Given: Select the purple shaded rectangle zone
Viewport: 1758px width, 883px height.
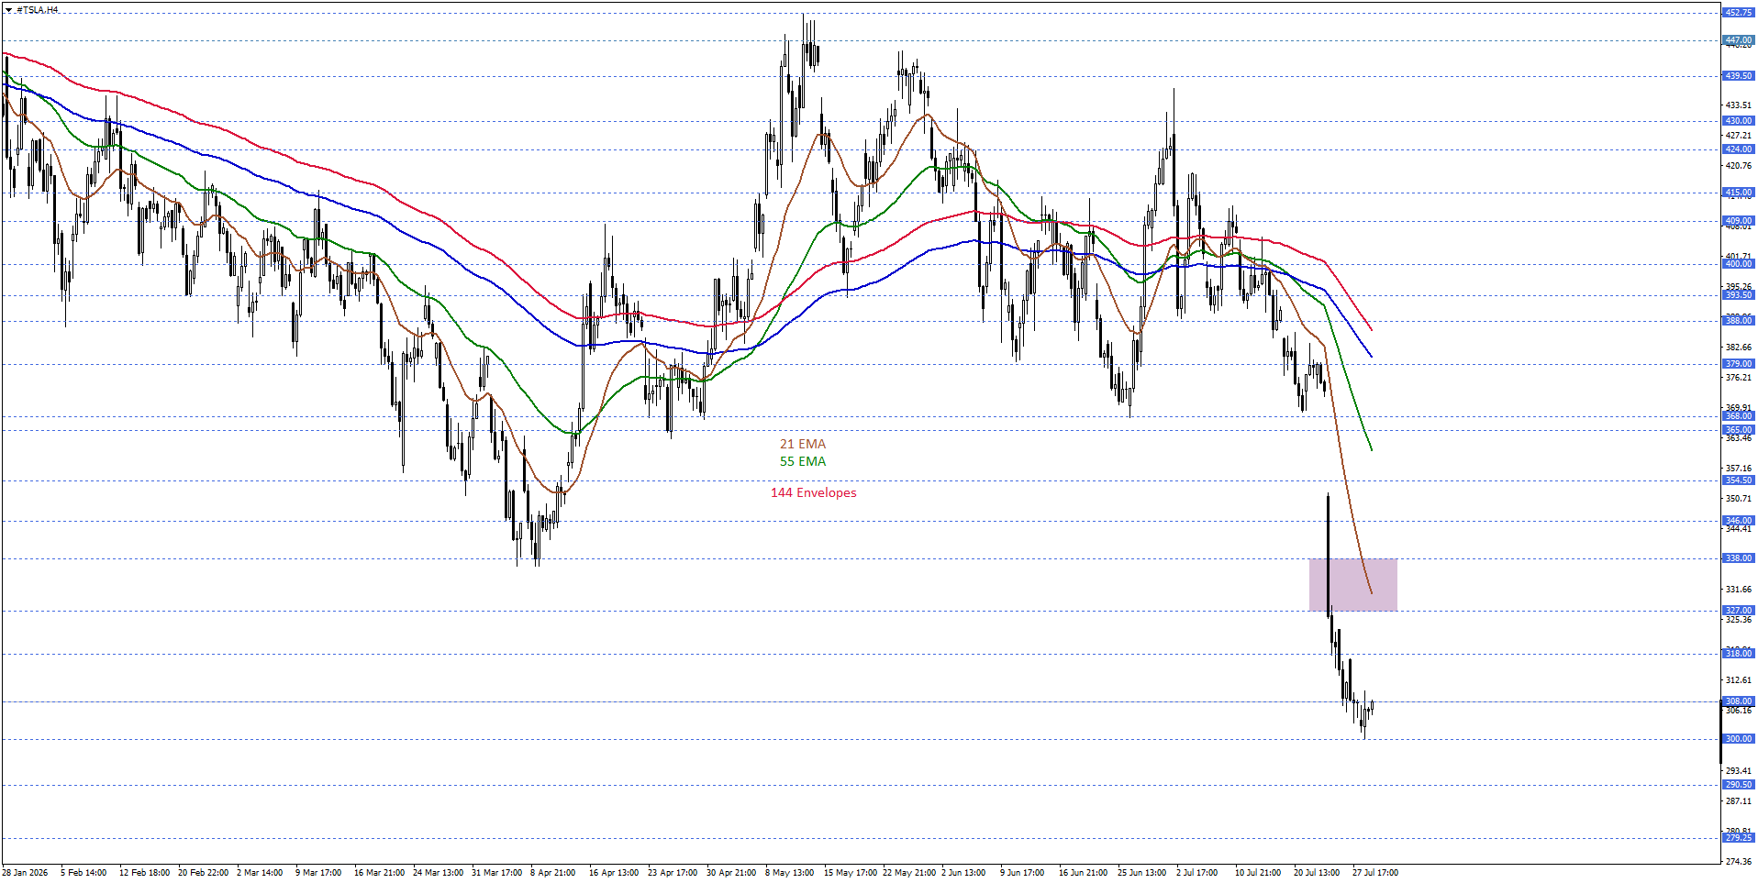Looking at the screenshot, I should pyautogui.click(x=1353, y=584).
